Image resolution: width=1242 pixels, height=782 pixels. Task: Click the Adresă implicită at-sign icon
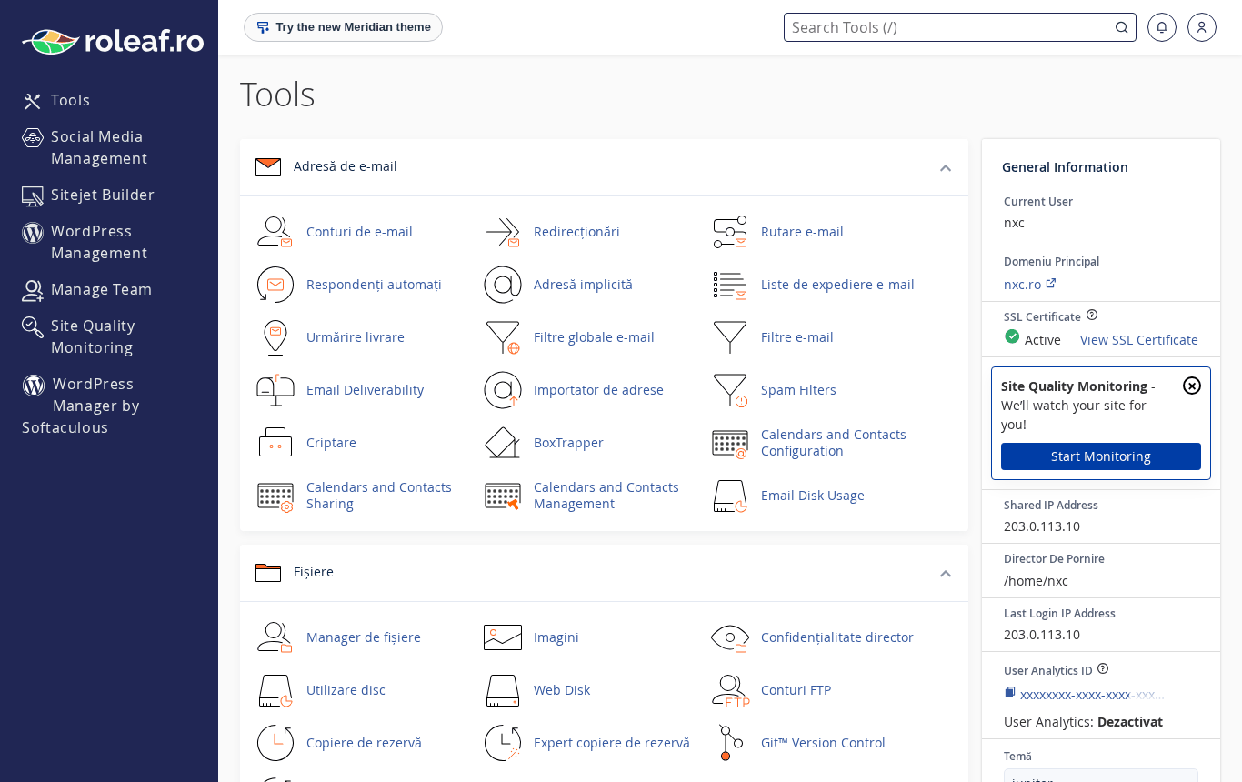[502, 285]
